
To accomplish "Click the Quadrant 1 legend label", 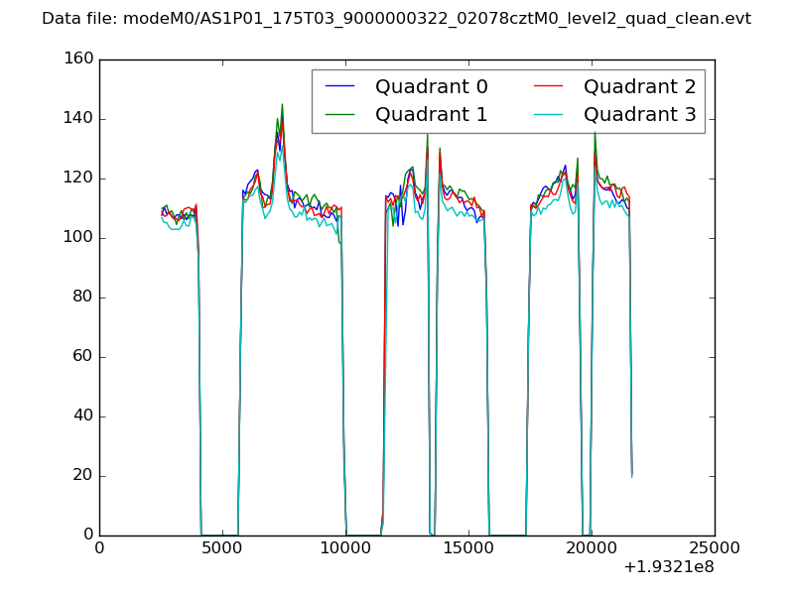I will (x=431, y=114).
